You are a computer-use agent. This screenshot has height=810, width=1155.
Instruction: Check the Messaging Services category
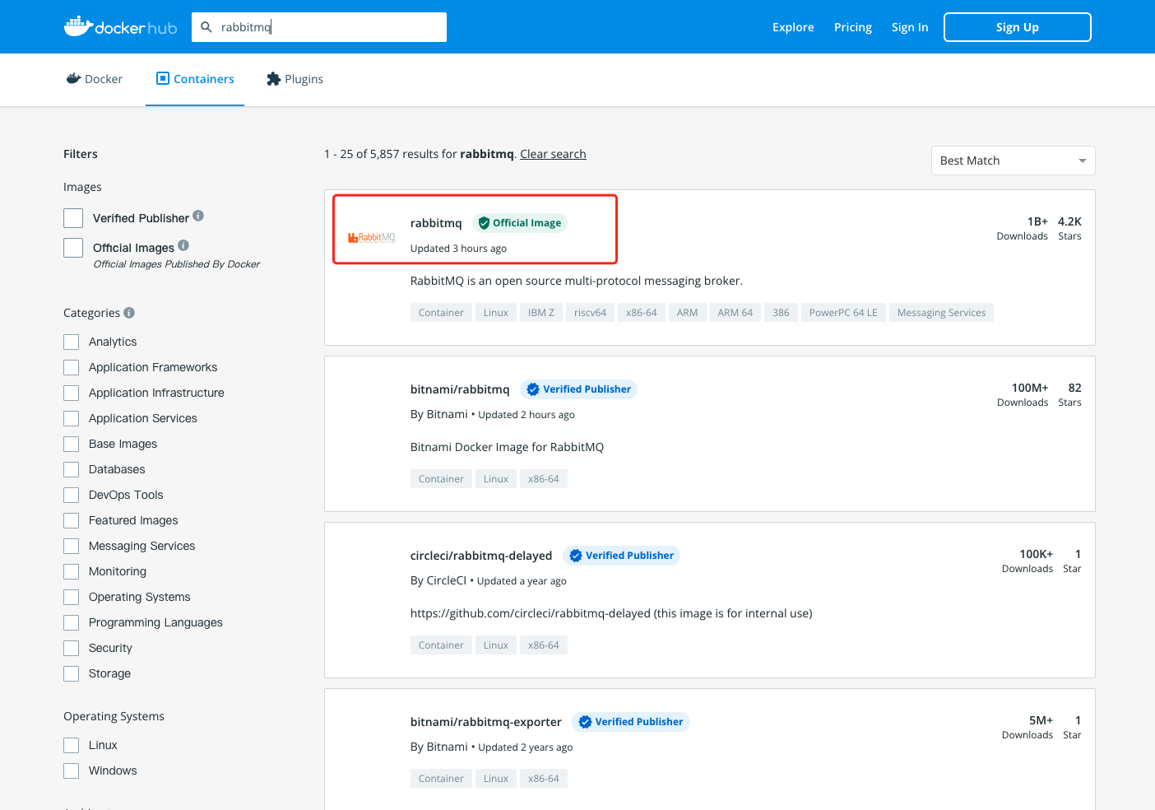click(72, 546)
